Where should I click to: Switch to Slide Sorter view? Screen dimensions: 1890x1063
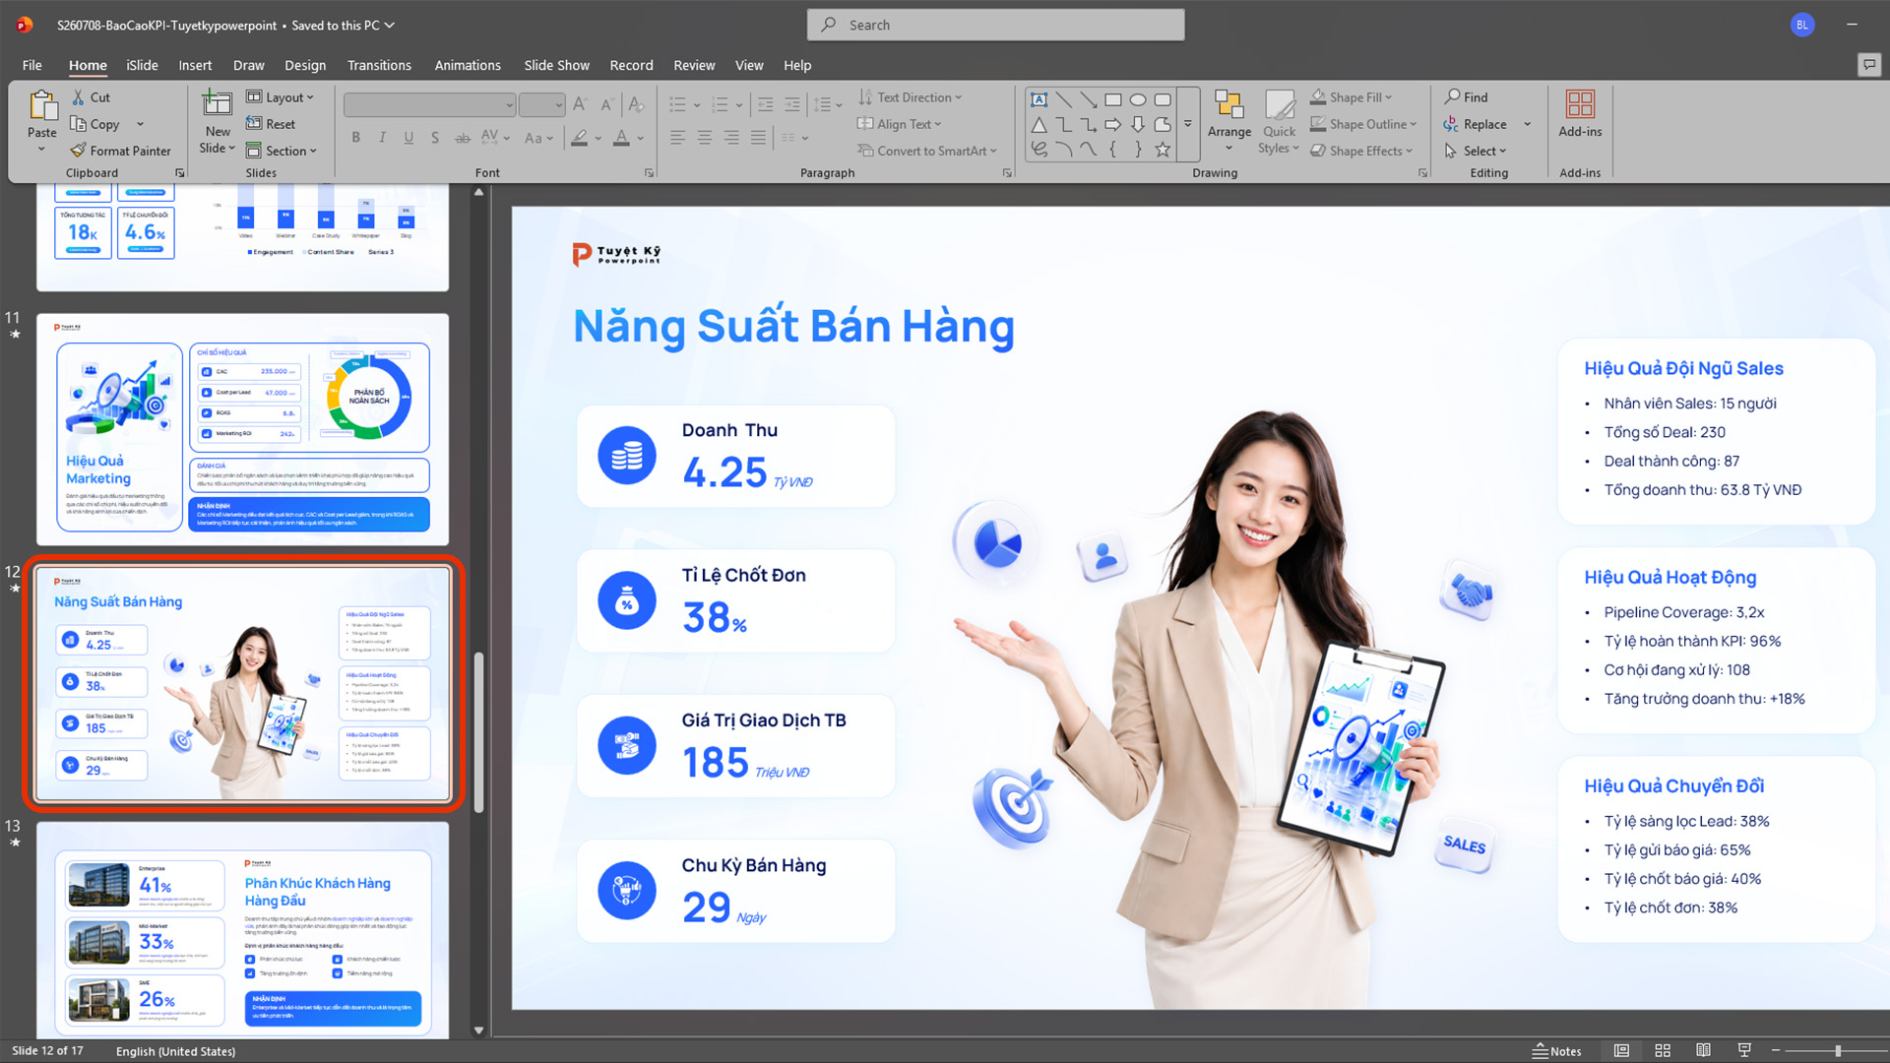[1663, 1051]
